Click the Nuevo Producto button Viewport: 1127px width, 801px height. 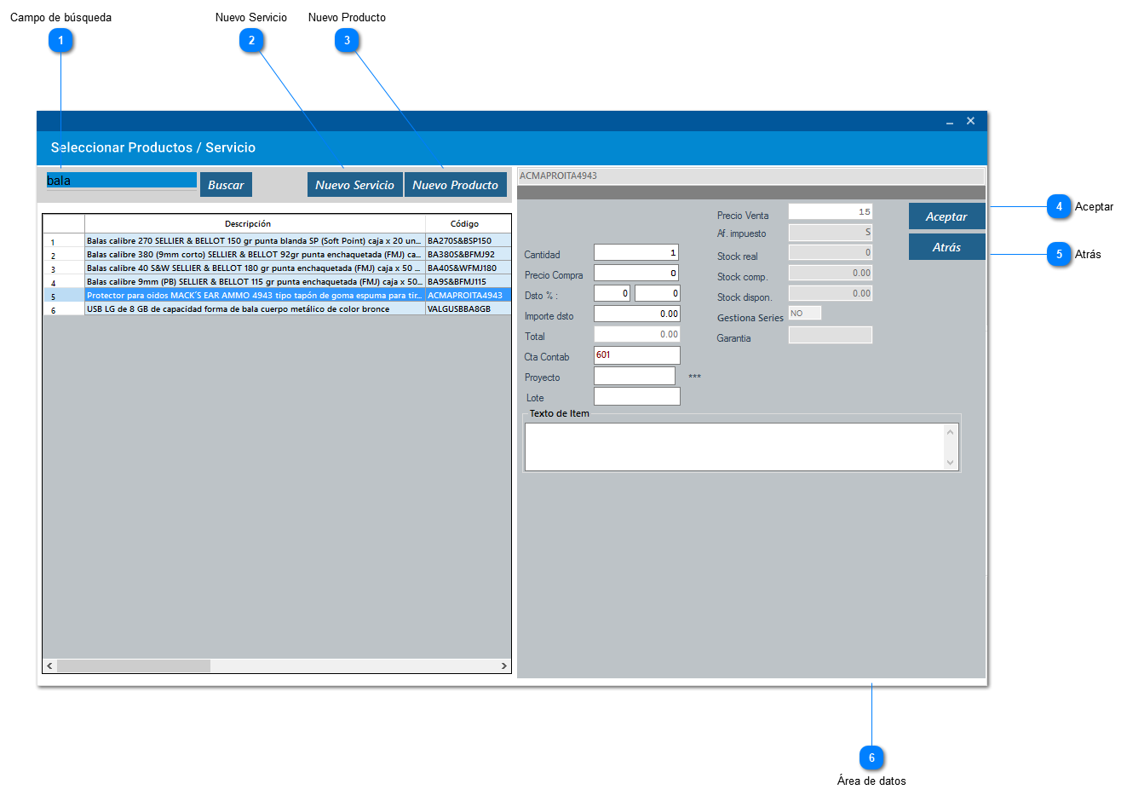pyautogui.click(x=456, y=185)
